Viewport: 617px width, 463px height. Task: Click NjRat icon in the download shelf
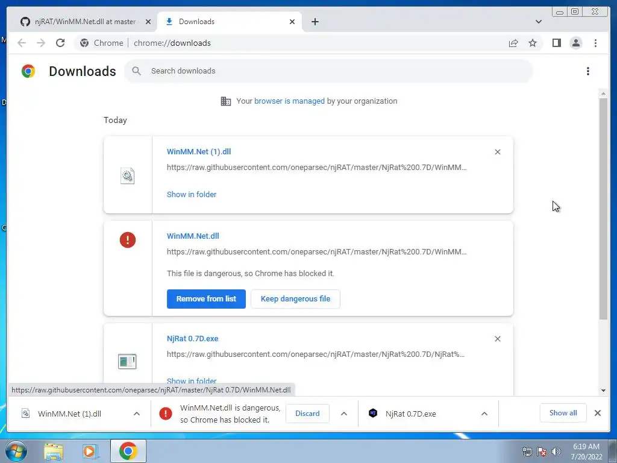click(x=373, y=413)
